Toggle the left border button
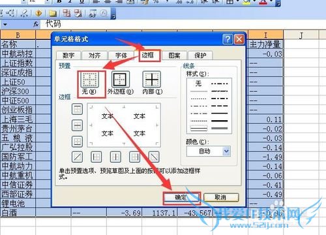326x235 pixels. pos(96,157)
